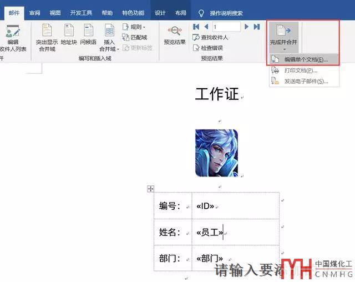The image size is (355, 282).
Task: Click 匹配域 button
Action: (135, 37)
